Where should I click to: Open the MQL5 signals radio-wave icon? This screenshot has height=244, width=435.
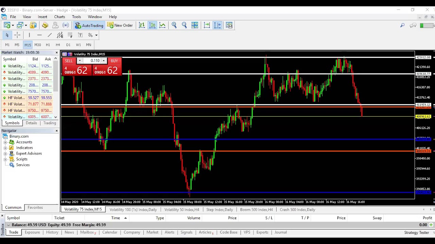coord(66,25)
